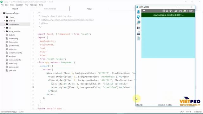This screenshot has height=114, width=203.
Task: Open the Find menu
Action: (27, 5)
